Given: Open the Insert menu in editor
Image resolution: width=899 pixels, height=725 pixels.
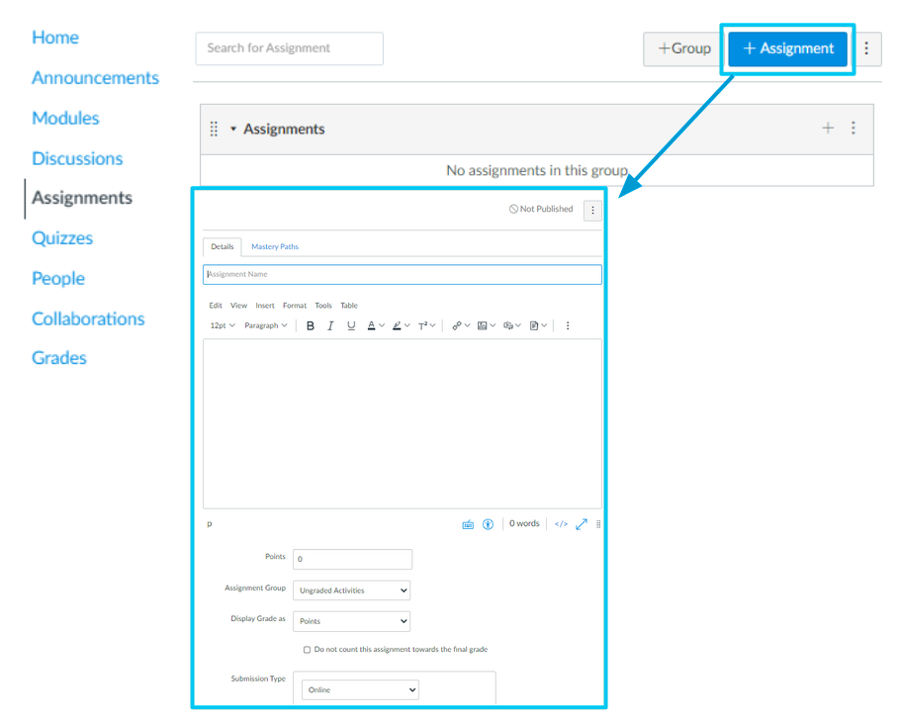Looking at the screenshot, I should click(265, 306).
